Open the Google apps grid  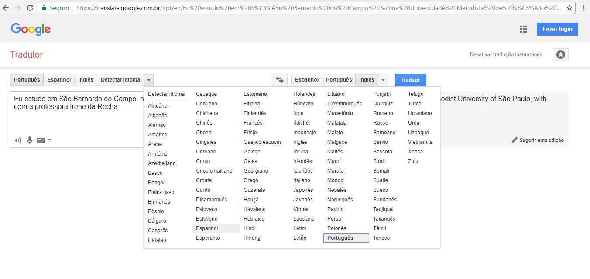(523, 29)
